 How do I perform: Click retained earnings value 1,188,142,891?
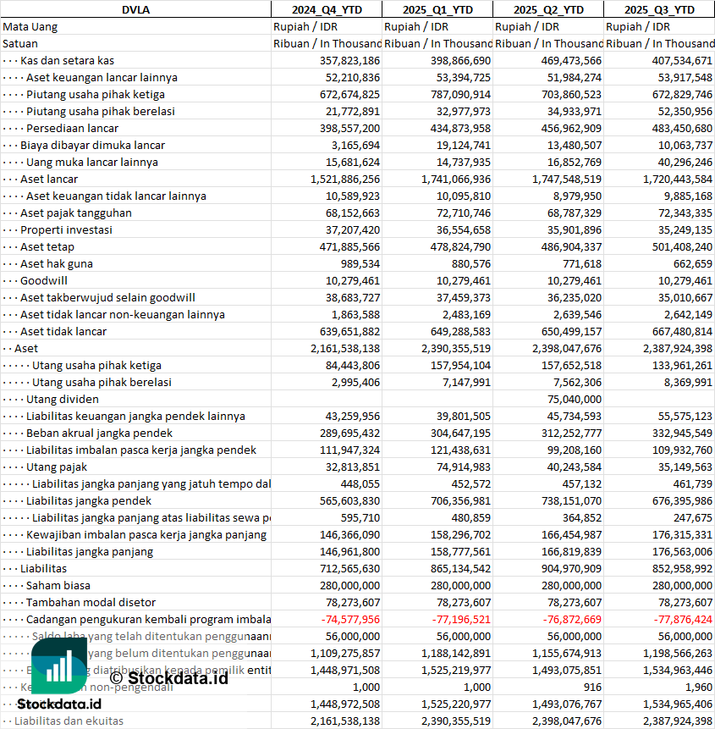456,654
